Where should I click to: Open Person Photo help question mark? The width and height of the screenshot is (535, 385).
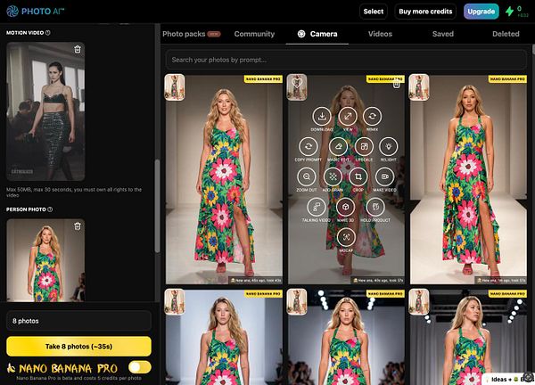point(50,209)
